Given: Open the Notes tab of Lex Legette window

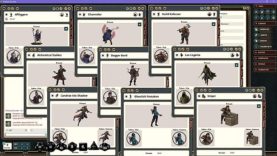Looking at the screenshot, I should [242, 73].
